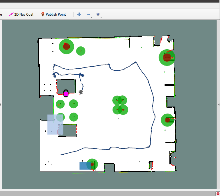Click the red error icon in status bar
This screenshot has height=196, width=220.
coord(218,194)
